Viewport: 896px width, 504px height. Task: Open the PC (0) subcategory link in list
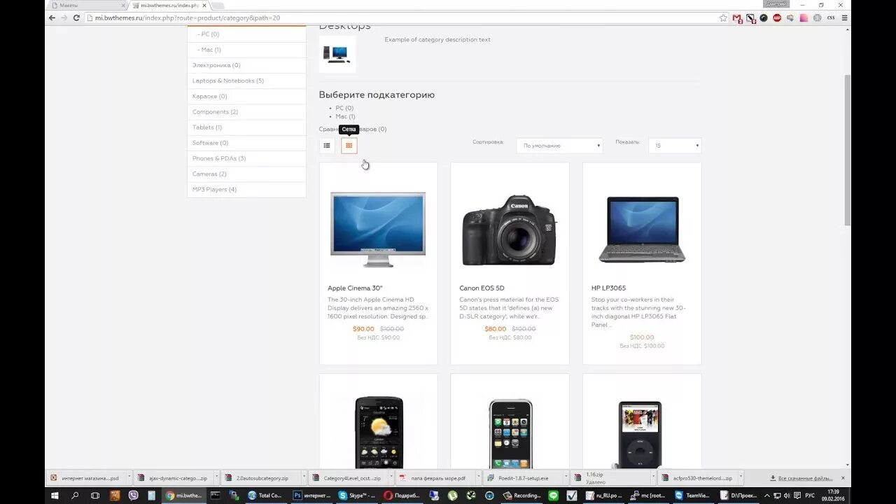point(344,108)
